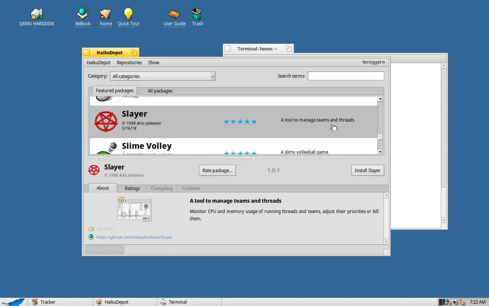
Task: Click the Install Slayer button
Action: pyautogui.click(x=368, y=170)
